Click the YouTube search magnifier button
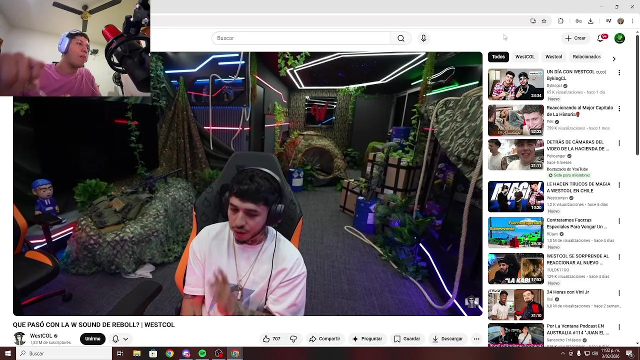640x360 pixels. [400, 38]
